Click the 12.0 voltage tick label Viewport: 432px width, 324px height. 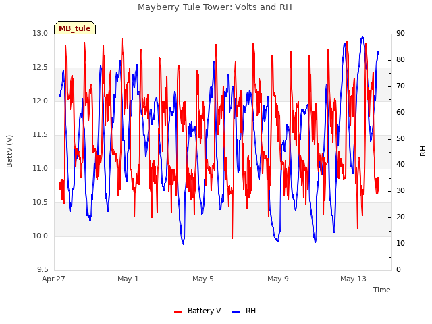(x=40, y=101)
